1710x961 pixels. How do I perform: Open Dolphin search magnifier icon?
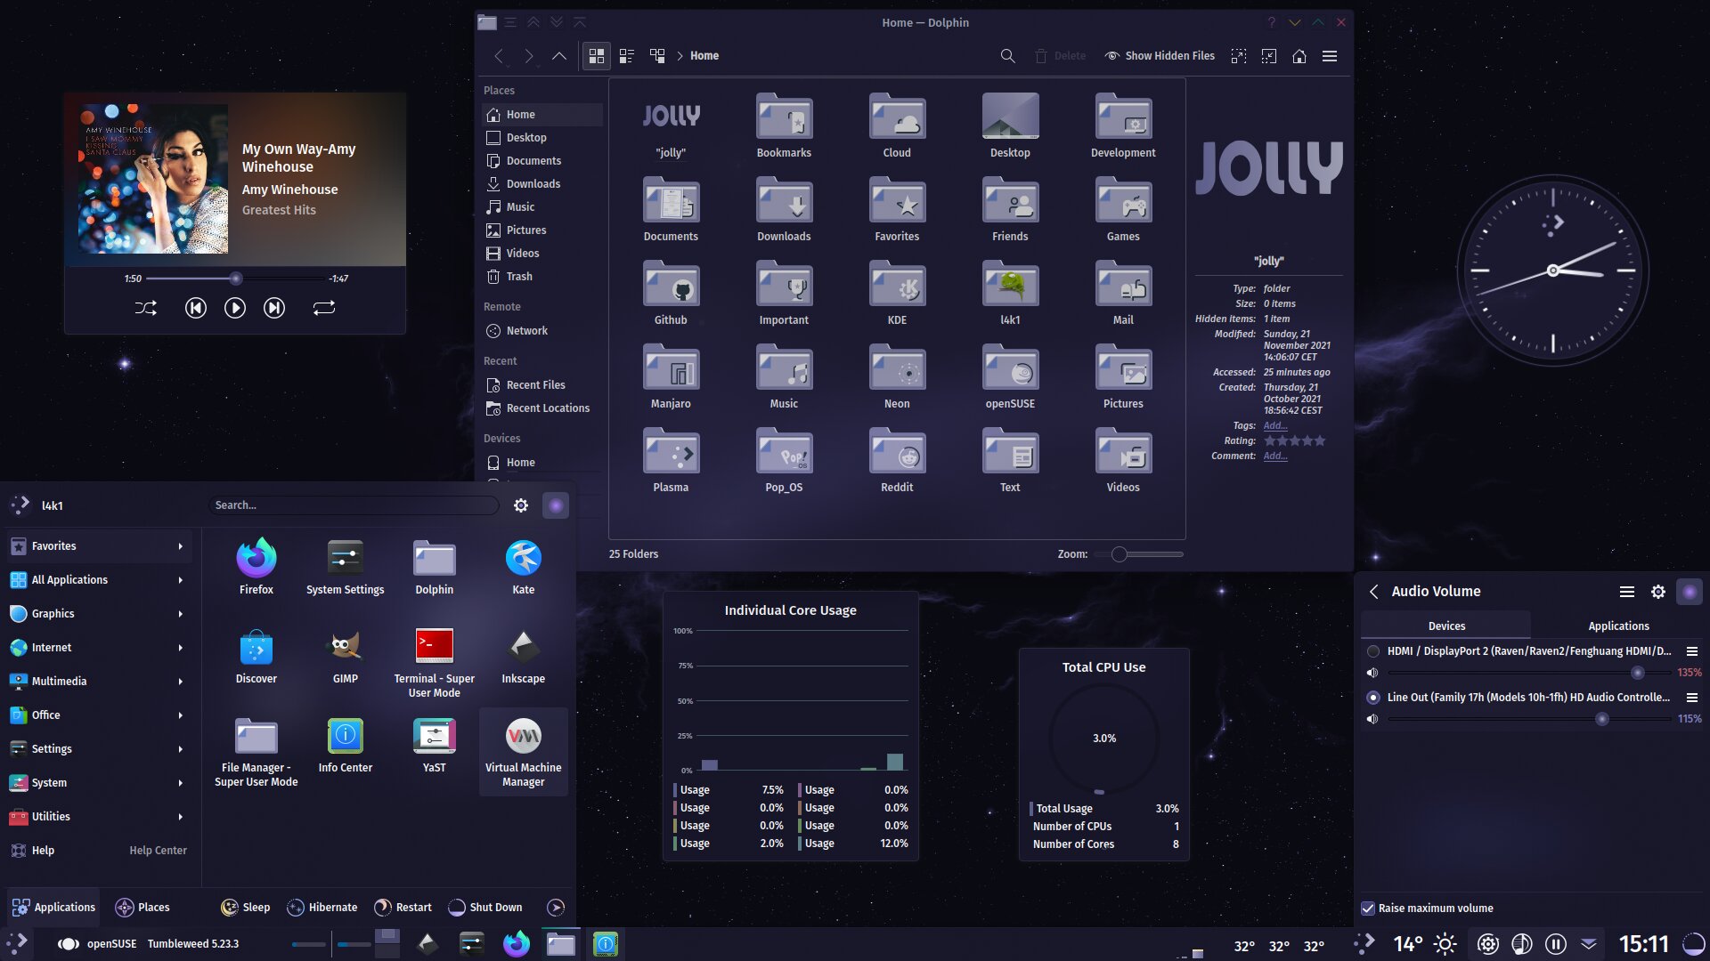[1007, 56]
